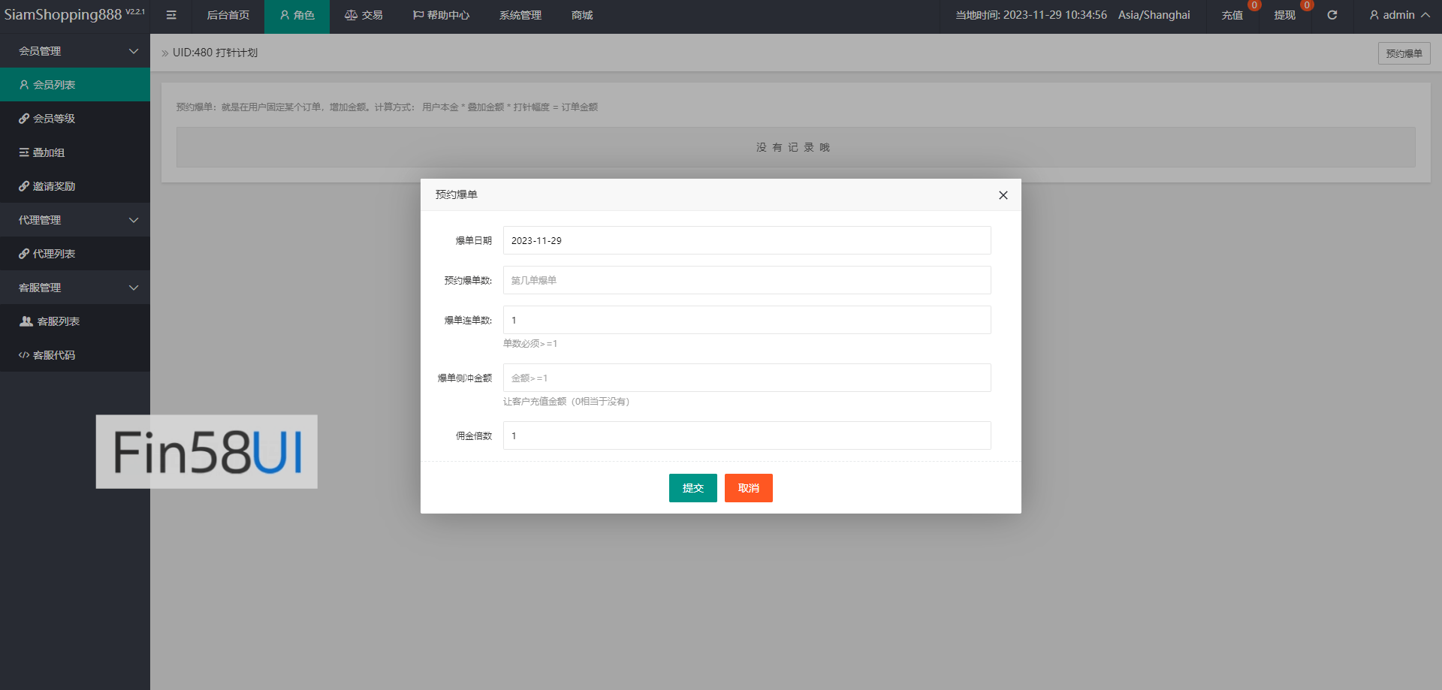Viewport: 1442px width, 690px height.
Task: Click the orange 取消 button
Action: (x=748, y=488)
